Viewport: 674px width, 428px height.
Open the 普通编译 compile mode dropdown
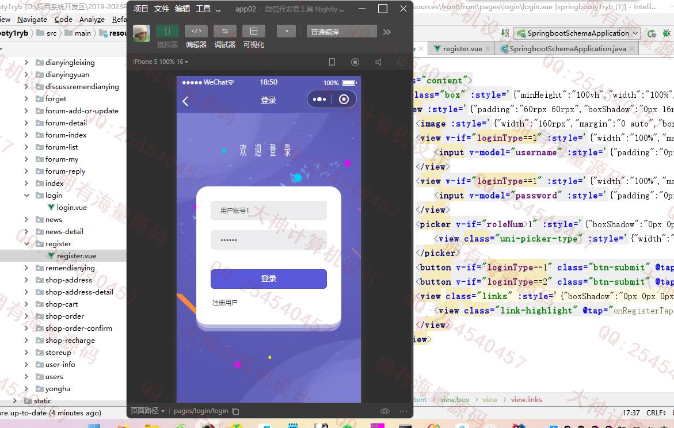pos(341,32)
